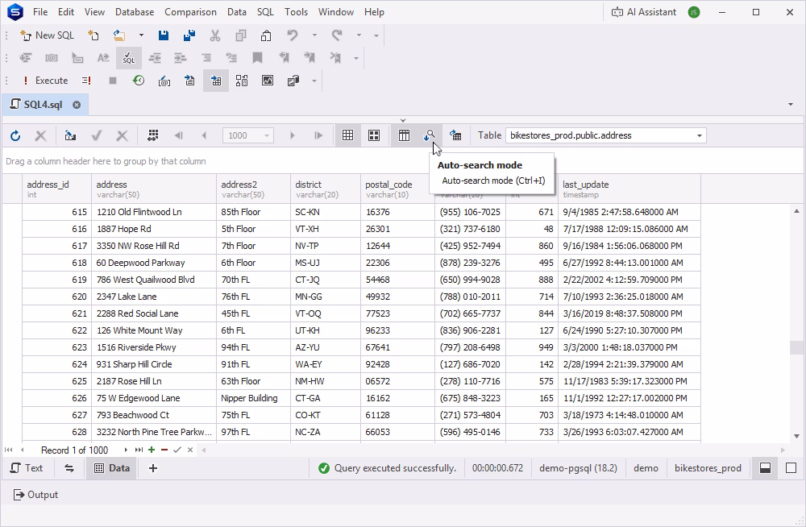806x527 pixels.
Task: Click the previous bookmark icon
Action: coord(284,58)
